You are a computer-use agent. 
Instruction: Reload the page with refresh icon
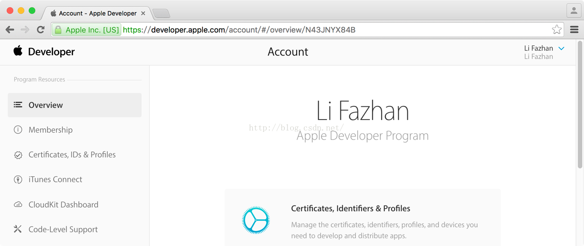point(41,30)
